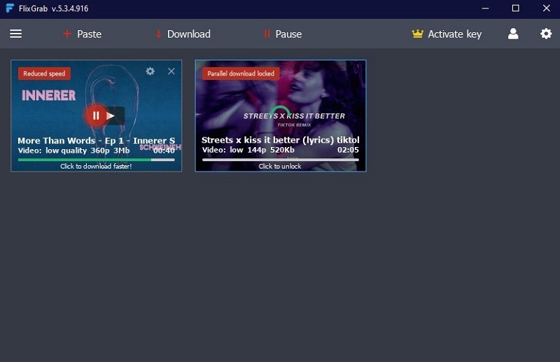The height and width of the screenshot is (362, 560).
Task: Pause the More Than Words download
Action: click(96, 116)
